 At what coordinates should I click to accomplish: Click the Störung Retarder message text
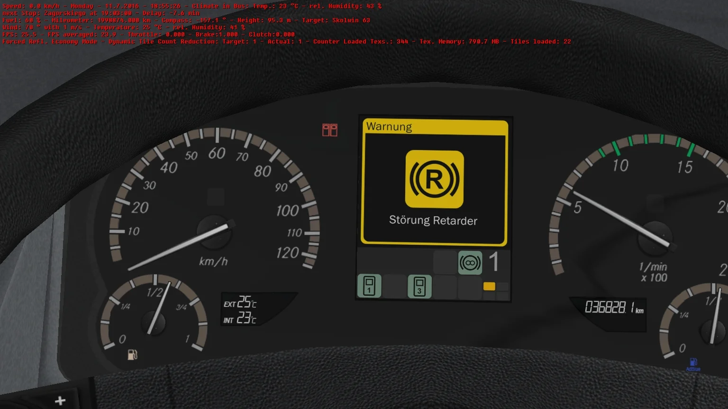(433, 221)
